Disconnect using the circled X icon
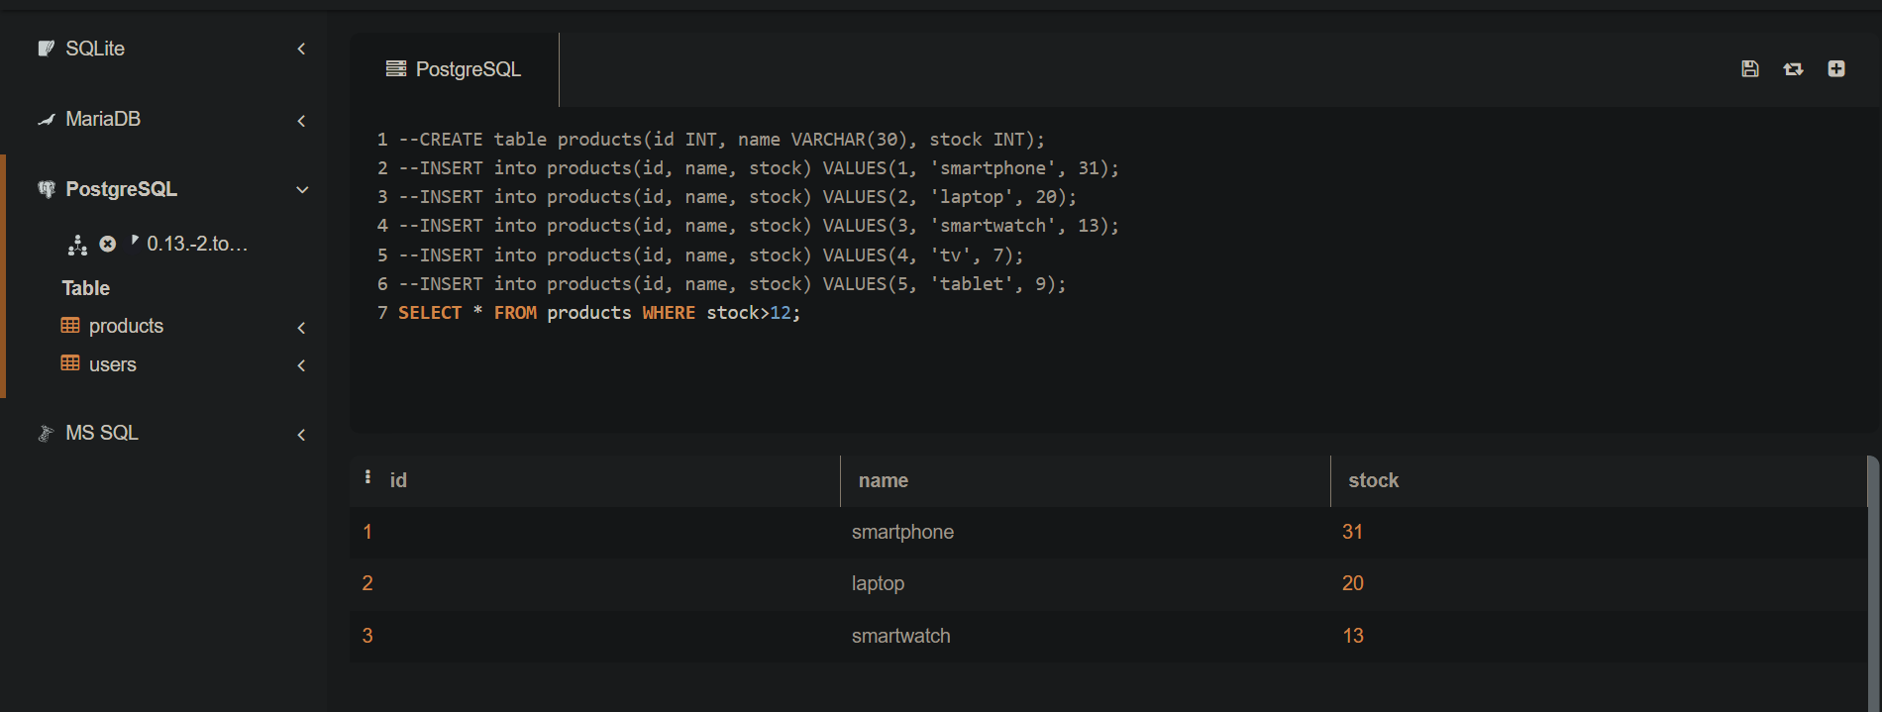1882x712 pixels. [108, 244]
